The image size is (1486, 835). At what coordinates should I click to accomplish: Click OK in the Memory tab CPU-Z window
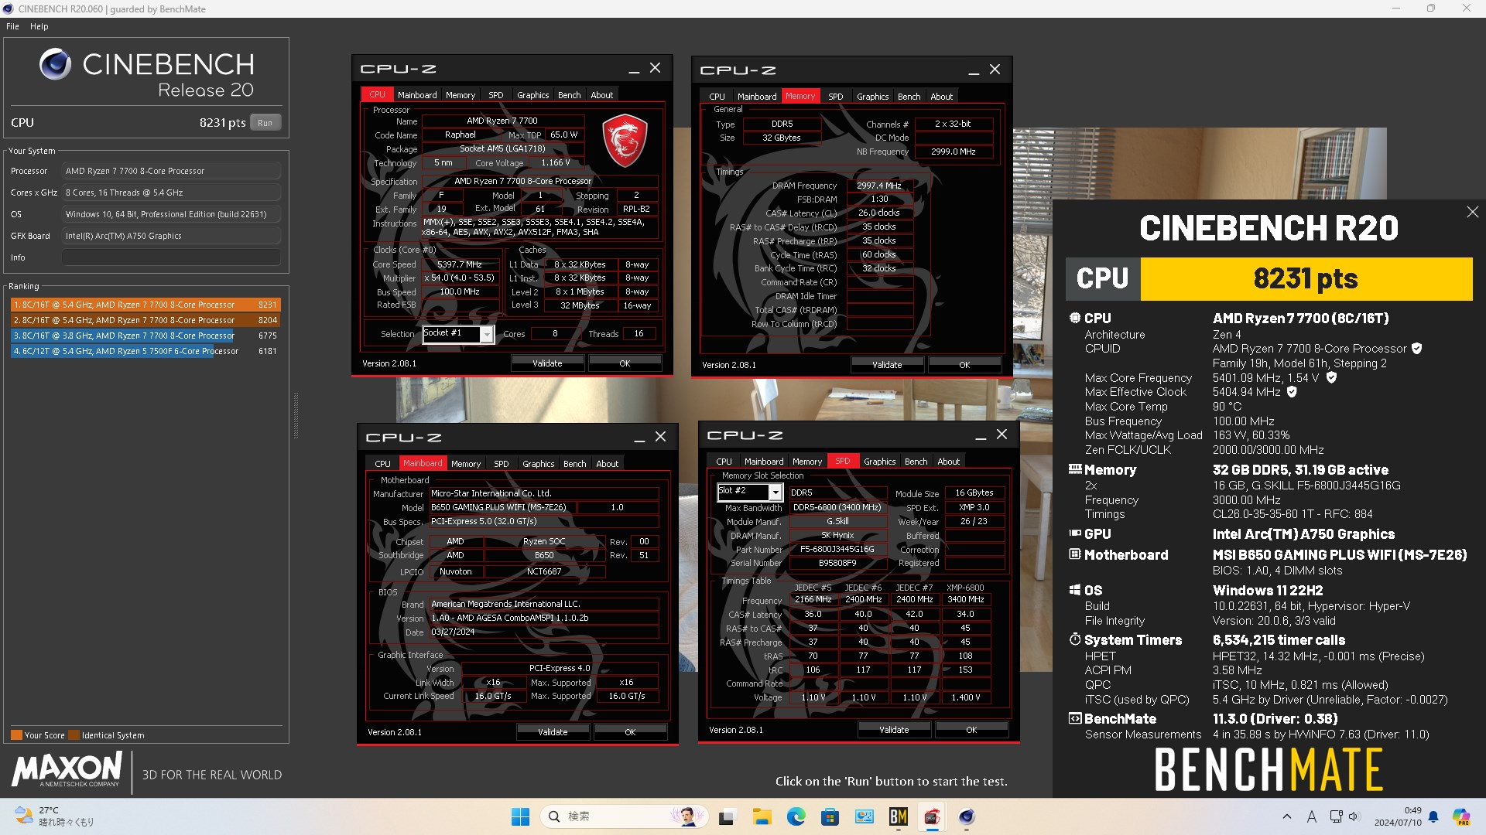(964, 365)
